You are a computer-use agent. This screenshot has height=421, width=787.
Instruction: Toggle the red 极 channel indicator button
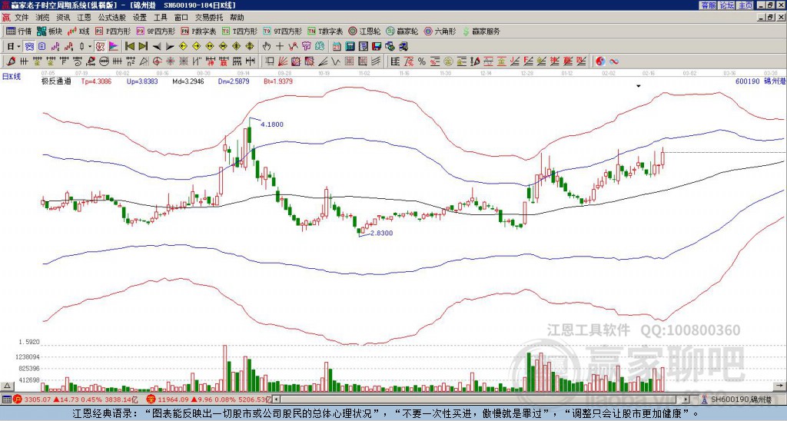coord(99,46)
